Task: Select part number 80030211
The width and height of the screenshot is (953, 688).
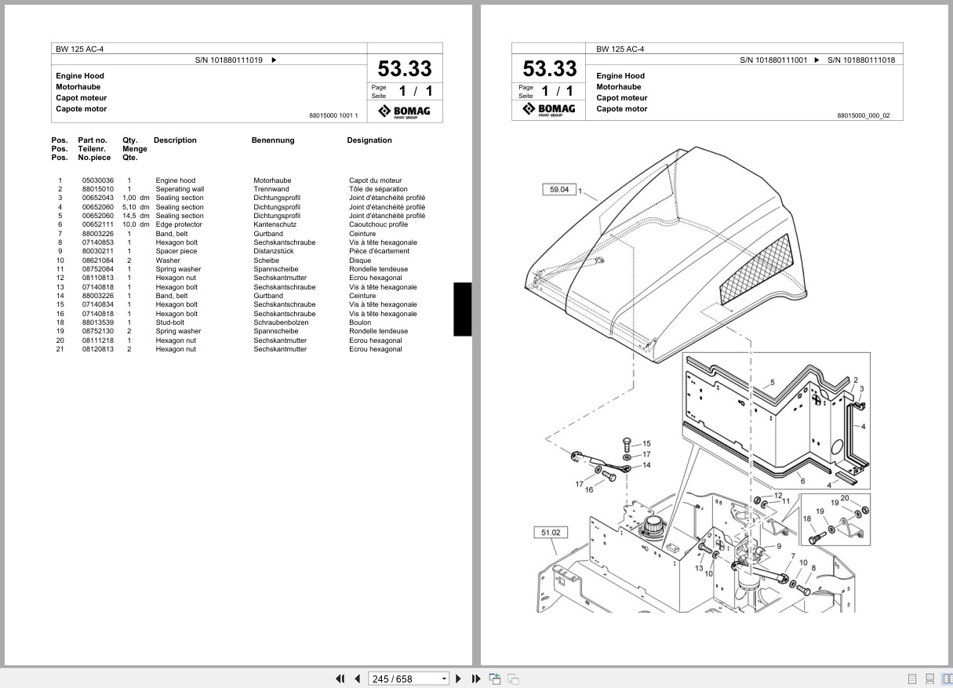Action: tap(98, 251)
